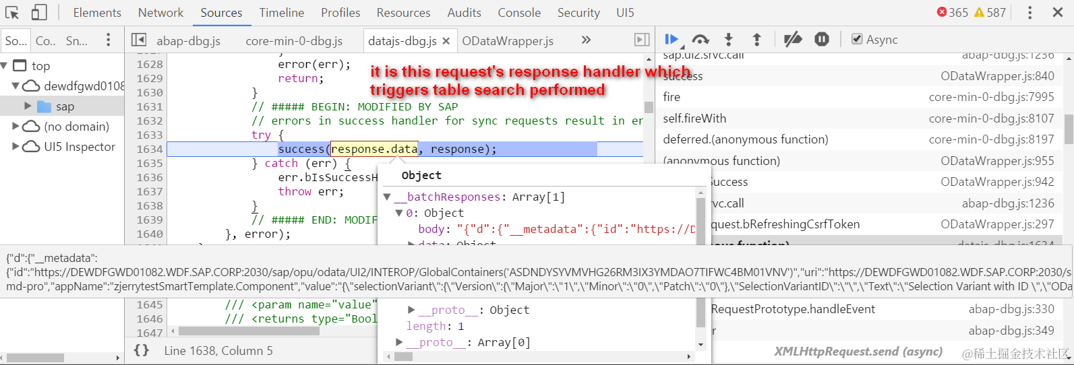Image resolution: width=1074 pixels, height=365 pixels.
Task: Expand the (no domain) node
Action: point(16,126)
